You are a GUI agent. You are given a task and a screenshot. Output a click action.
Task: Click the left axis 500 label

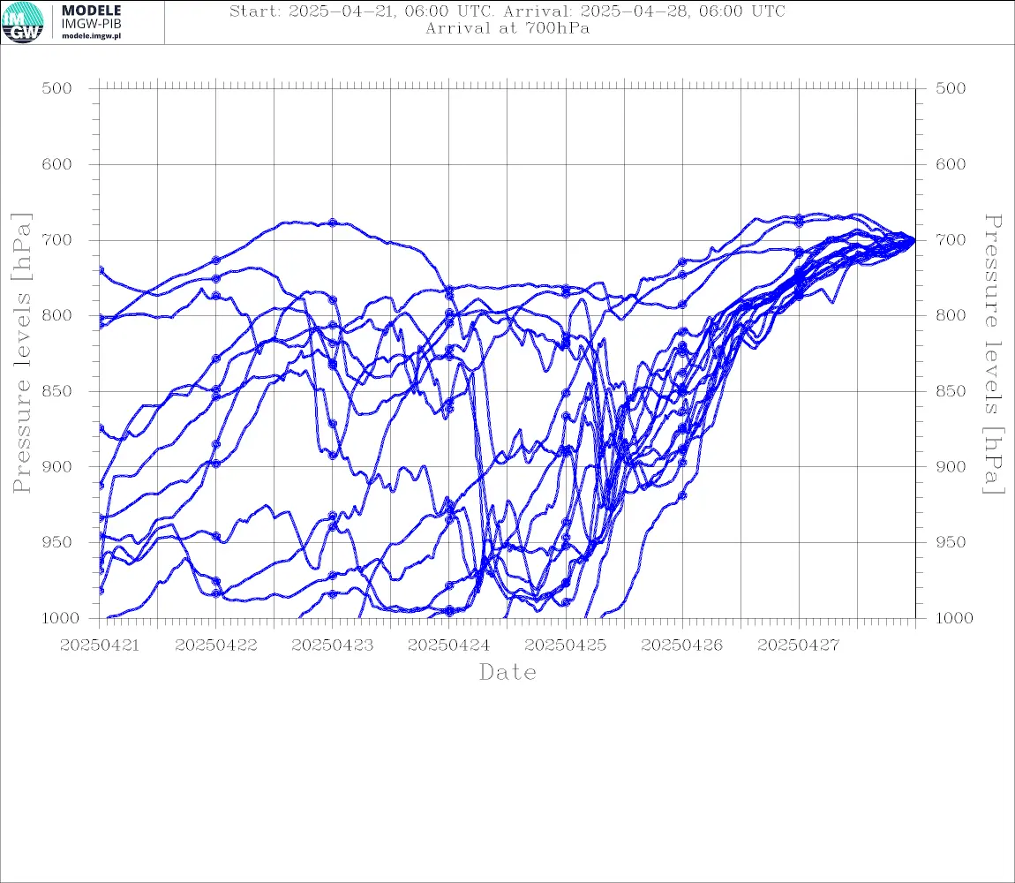point(57,88)
